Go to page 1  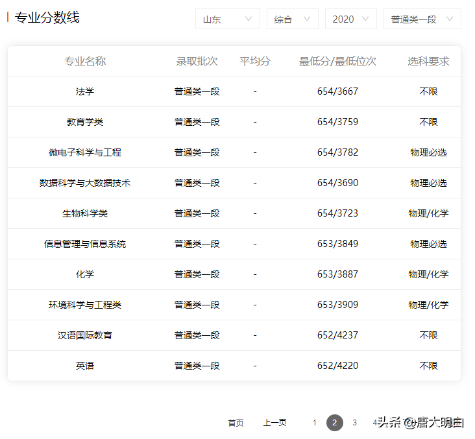(x=315, y=423)
